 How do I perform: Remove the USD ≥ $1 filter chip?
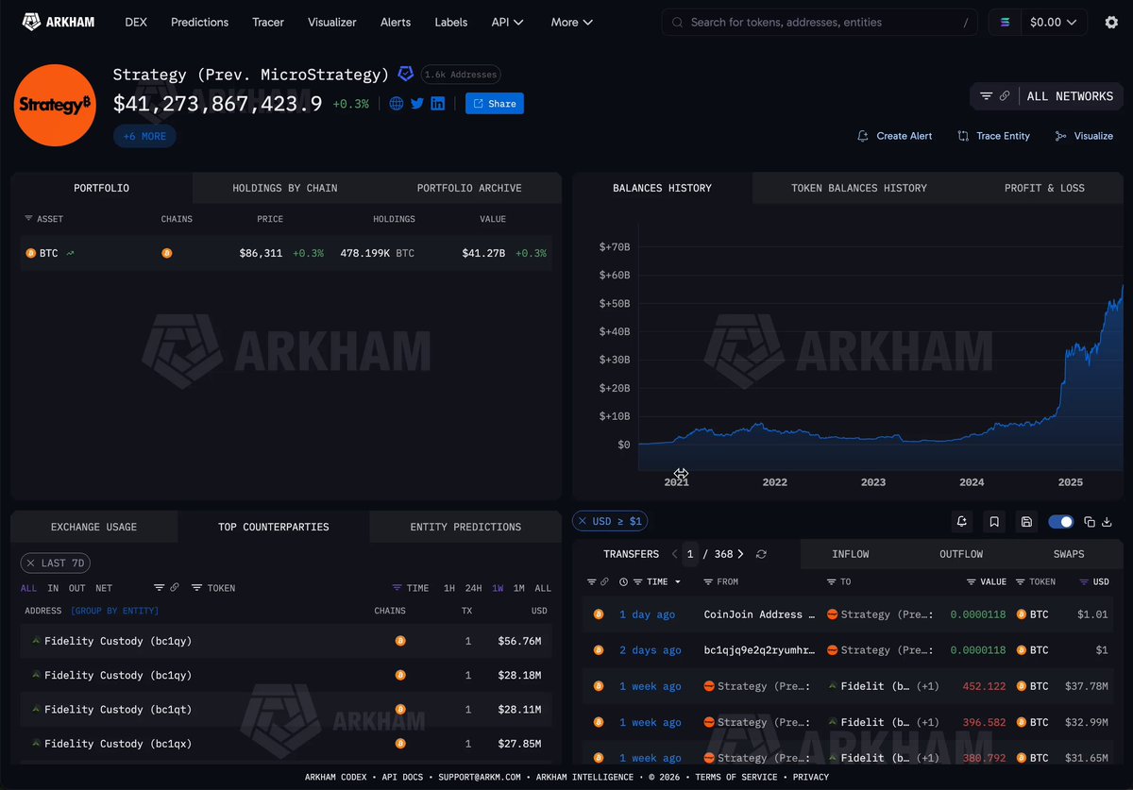(x=582, y=521)
